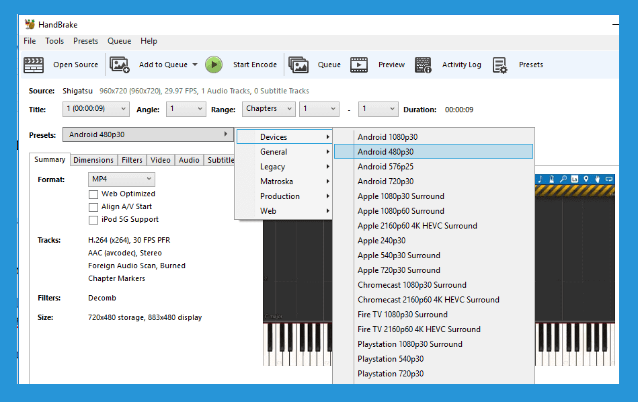Image resolution: width=638 pixels, height=402 pixels.
Task: Click the loop icon in preview
Action: 608,179
